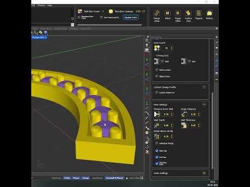
Task: Click the Total Gem Count gems icon
Action: click(x=80, y=11)
